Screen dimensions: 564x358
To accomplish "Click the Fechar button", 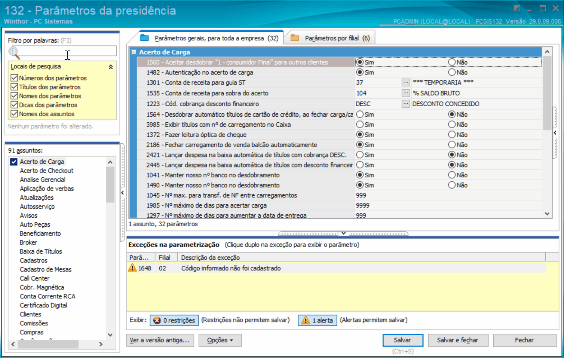I will click(525, 340).
